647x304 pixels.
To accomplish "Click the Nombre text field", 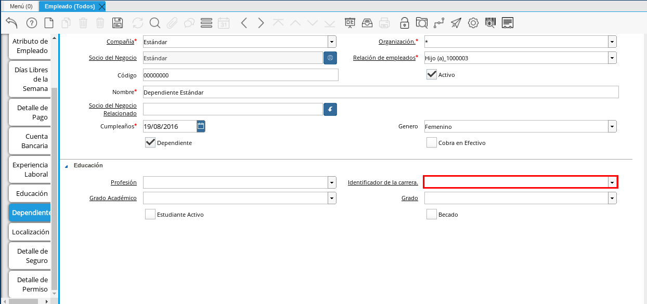I will (380, 92).
